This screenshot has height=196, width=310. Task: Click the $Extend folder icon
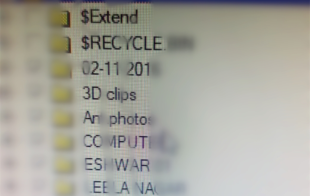61,18
